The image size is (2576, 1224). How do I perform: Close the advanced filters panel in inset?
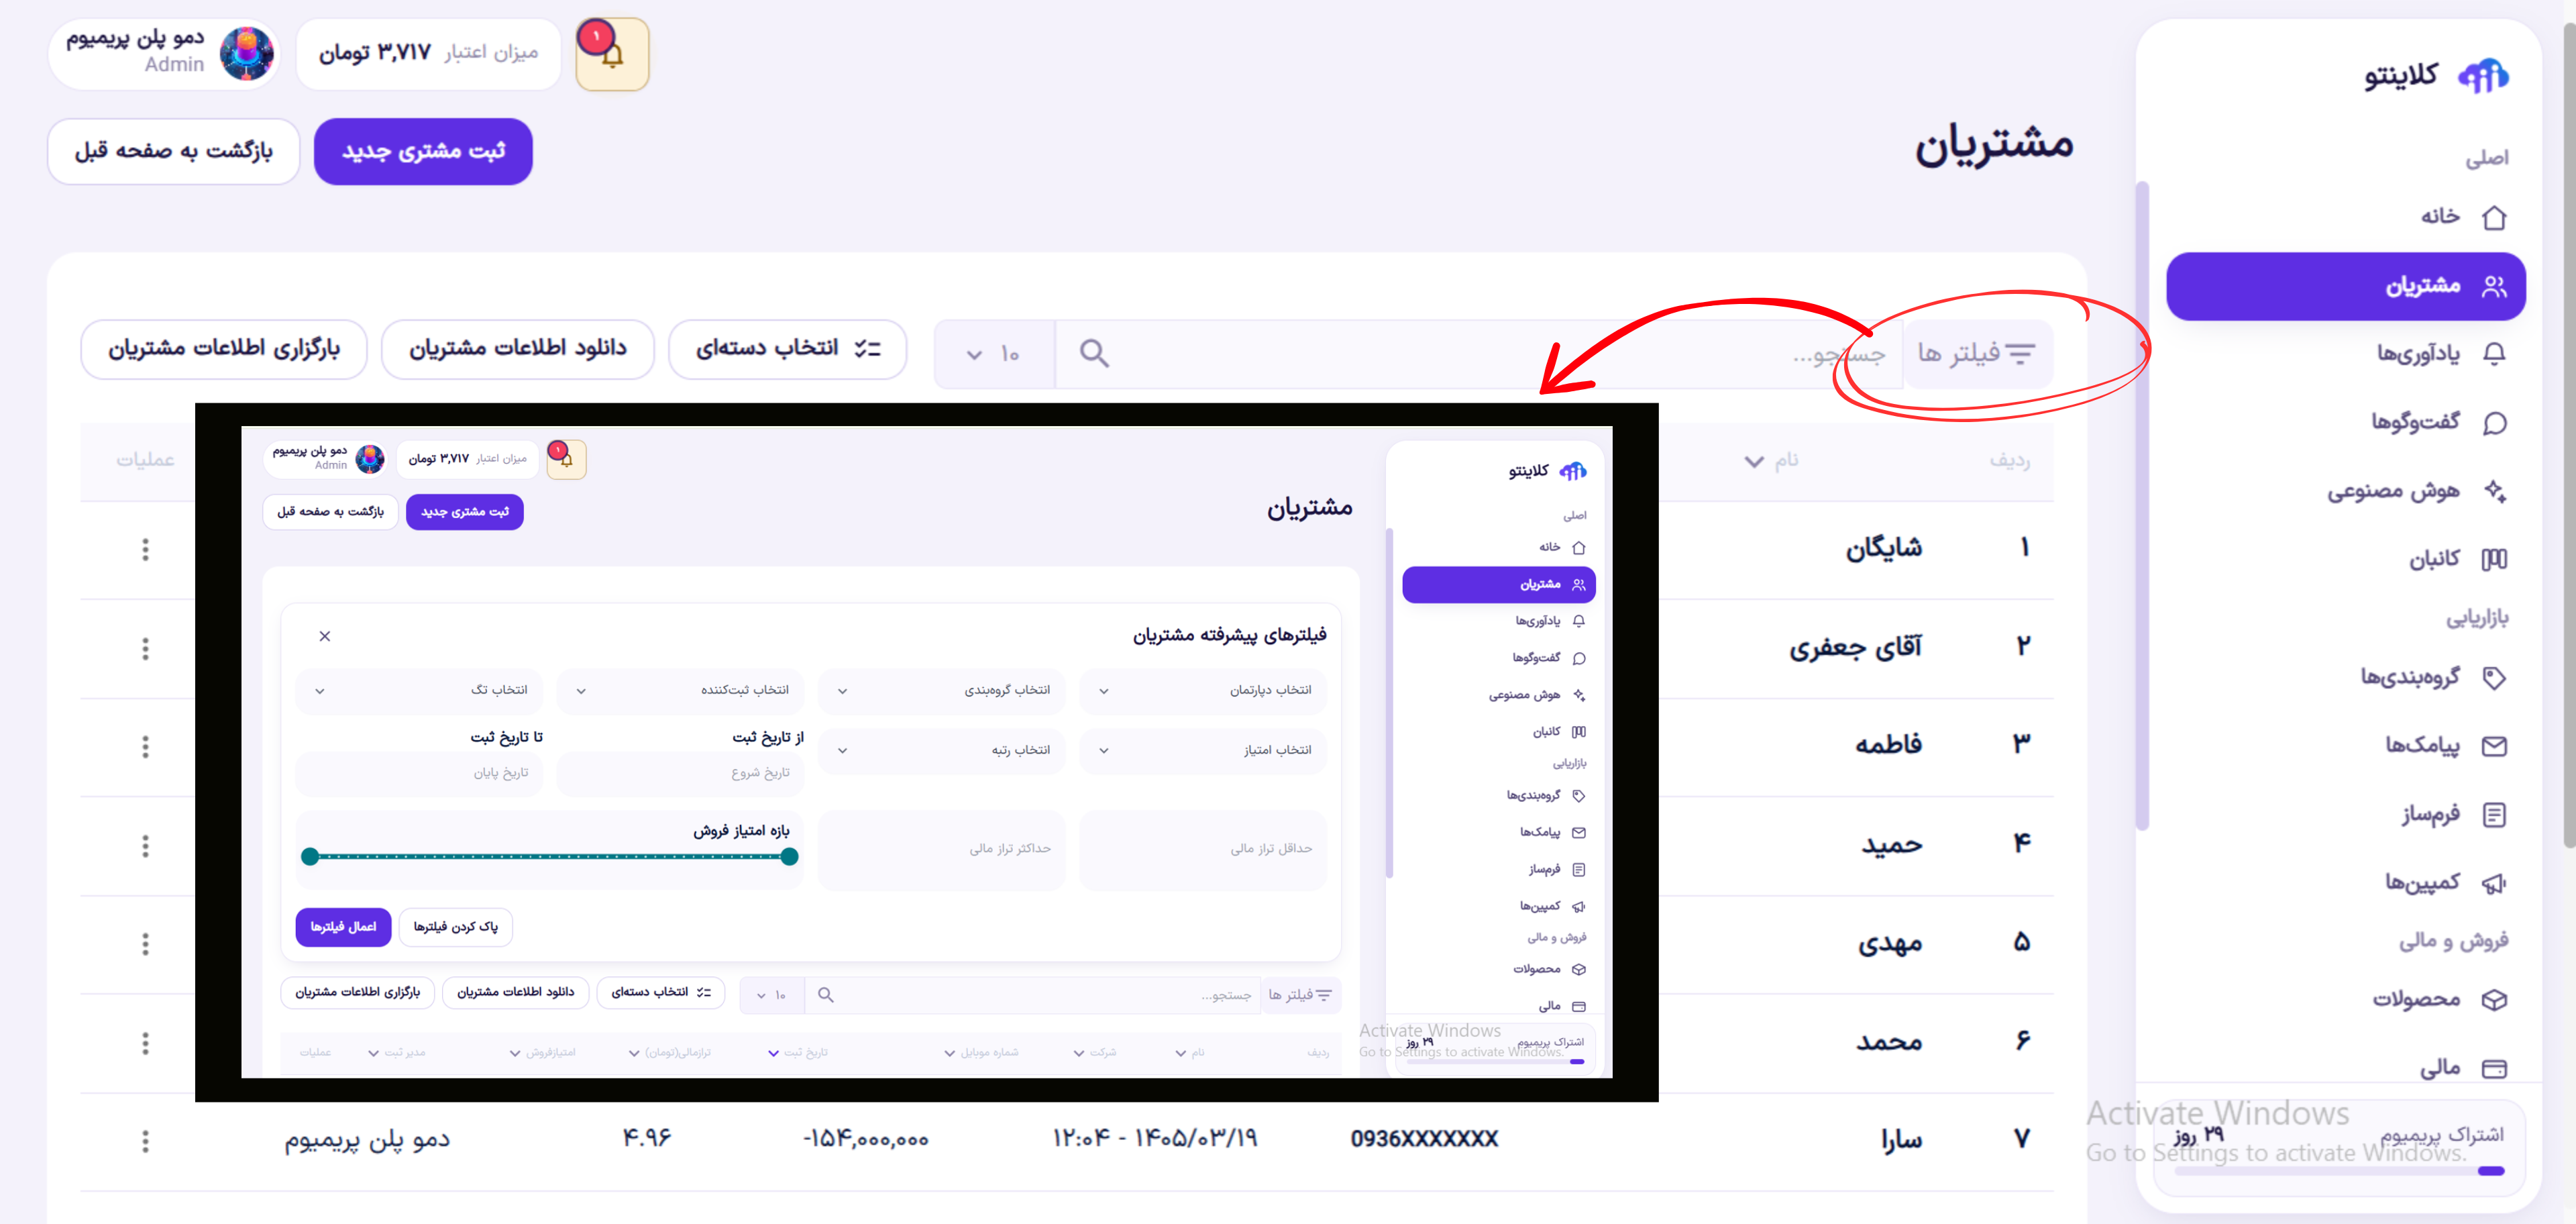coord(324,636)
